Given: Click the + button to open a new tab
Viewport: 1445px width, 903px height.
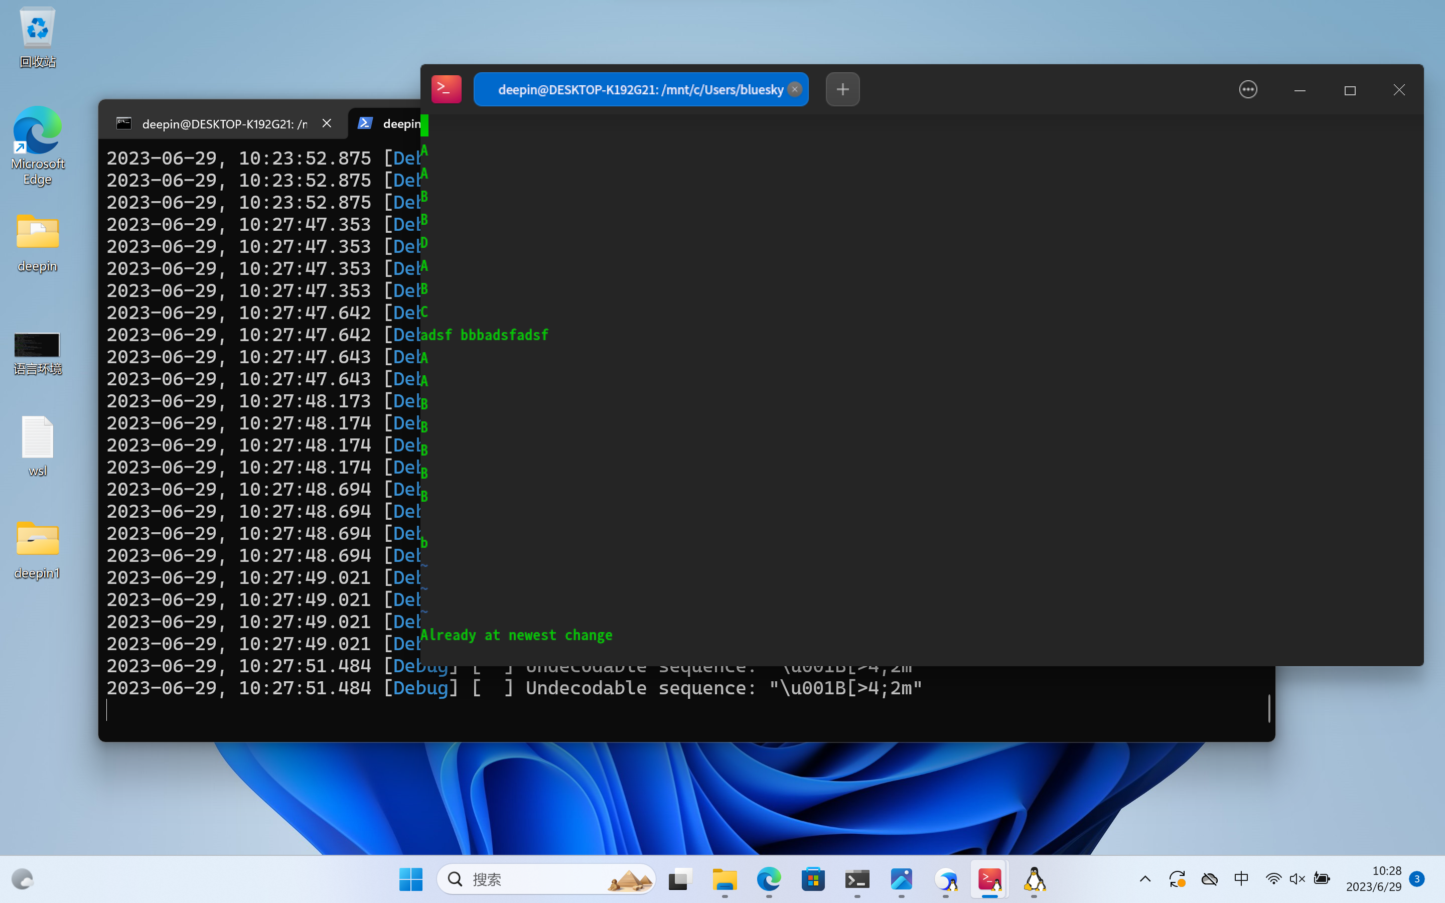Looking at the screenshot, I should click(842, 89).
